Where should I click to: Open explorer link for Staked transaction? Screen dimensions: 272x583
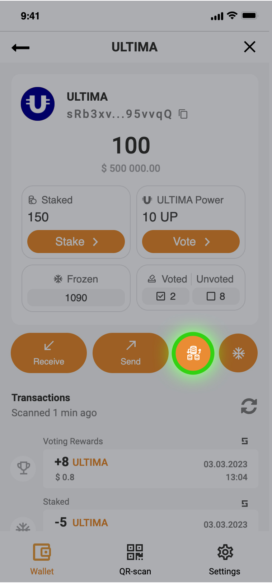point(245,504)
